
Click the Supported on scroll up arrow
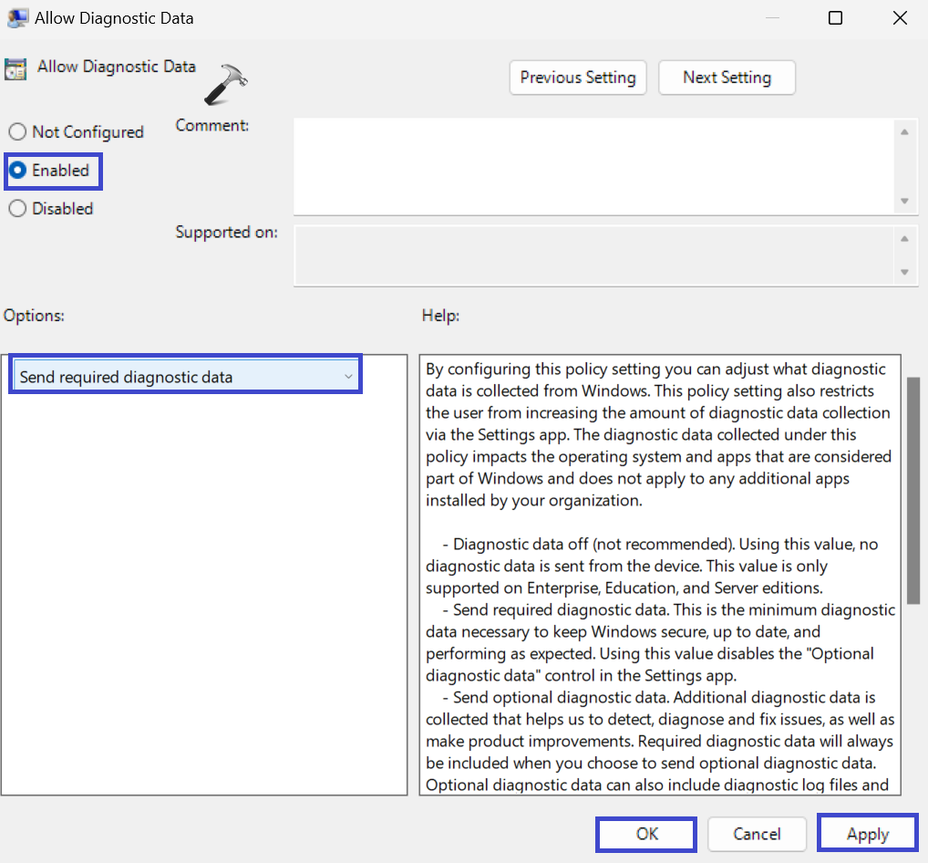[903, 239]
